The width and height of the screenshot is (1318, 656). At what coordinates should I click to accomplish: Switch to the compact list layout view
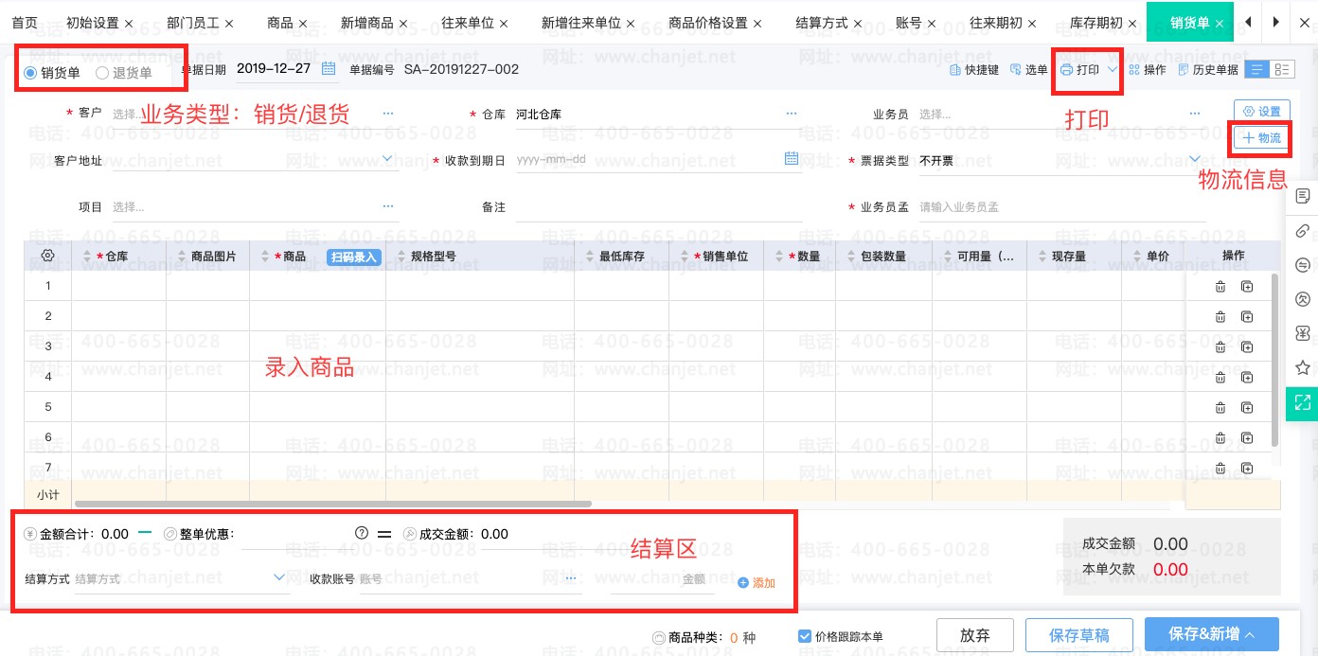[1257, 69]
